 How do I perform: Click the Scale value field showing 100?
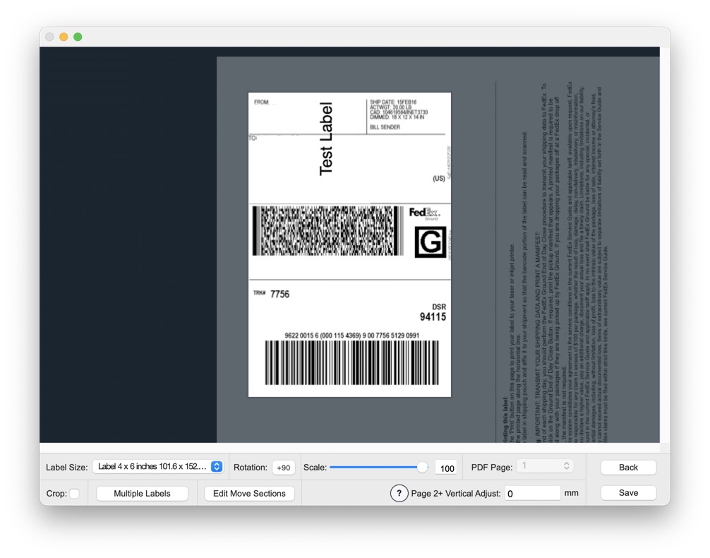pyautogui.click(x=446, y=468)
